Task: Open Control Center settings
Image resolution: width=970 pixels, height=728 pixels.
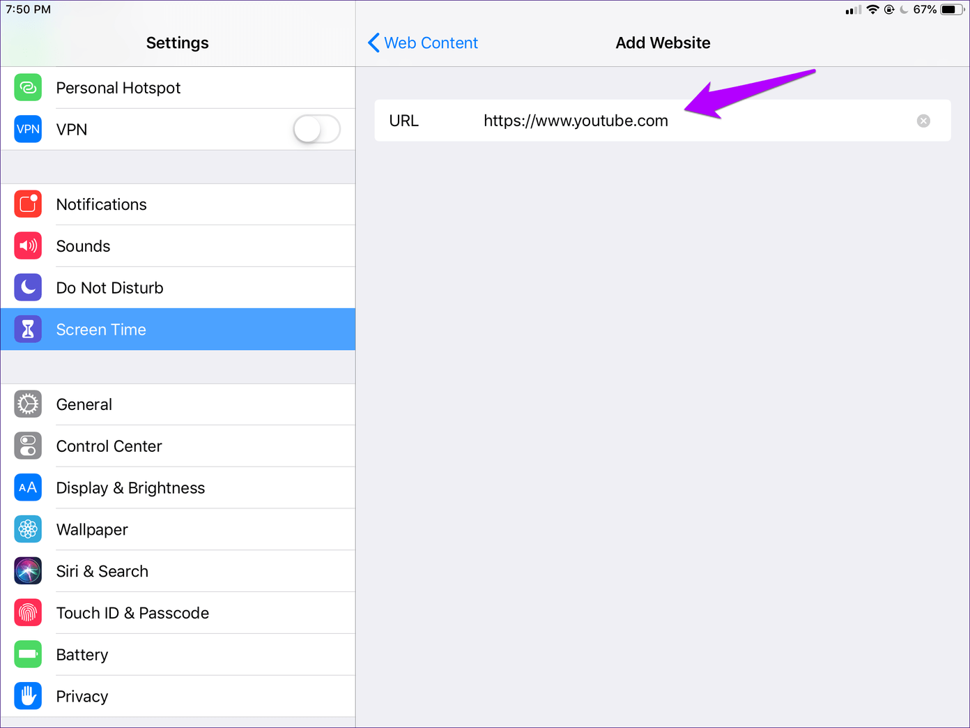Action: click(x=109, y=446)
